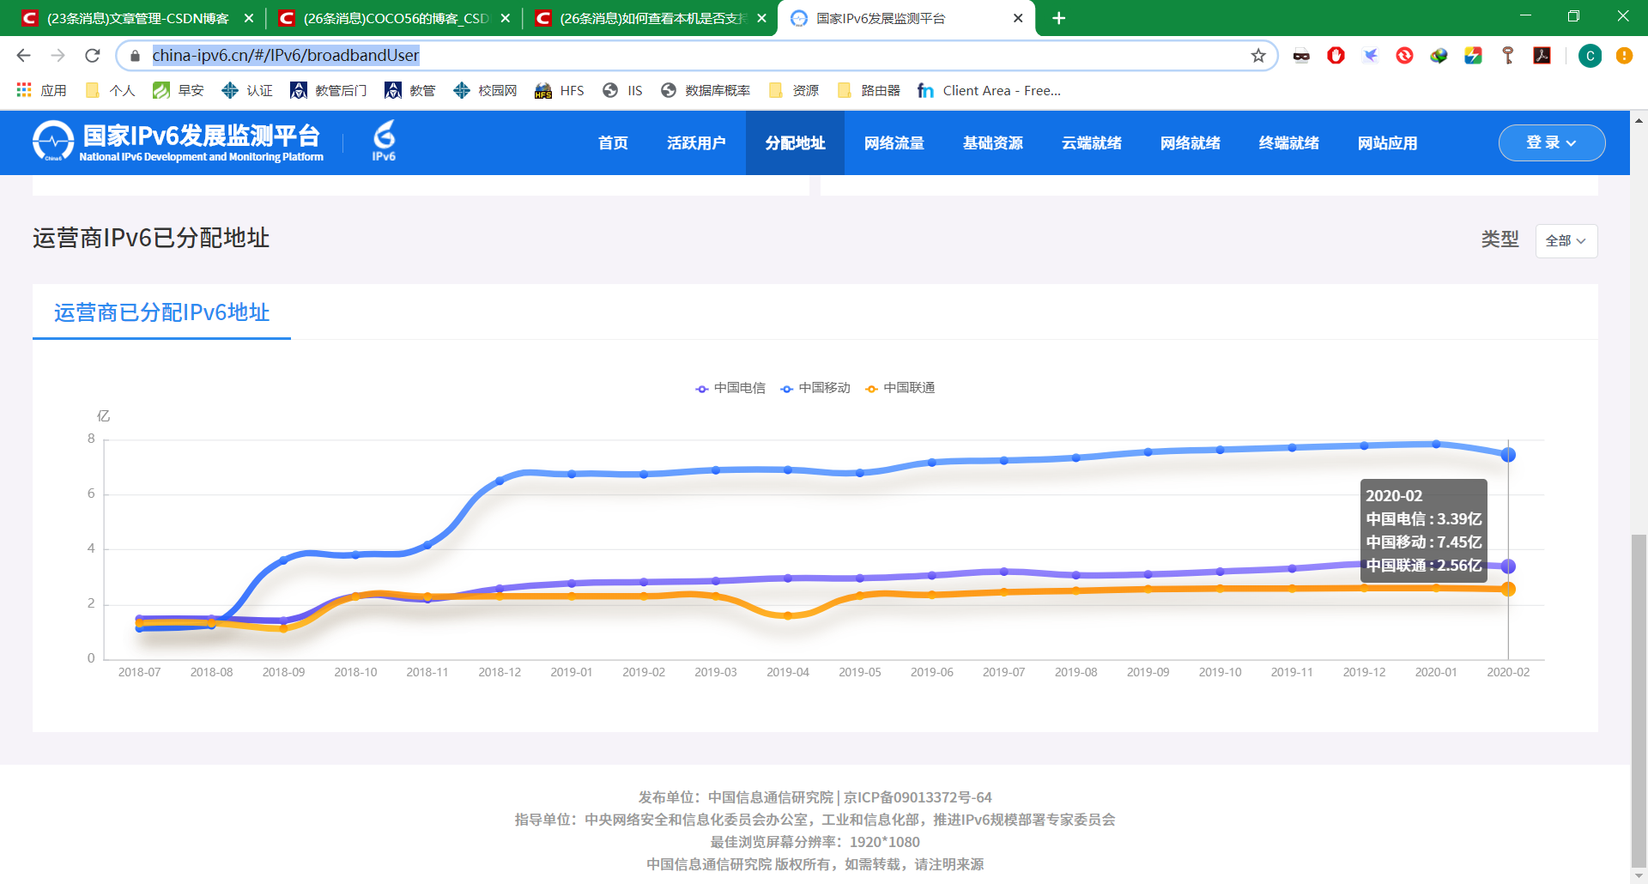1648x884 pixels.
Task: Open the IIS bookmark
Action: 623,90
